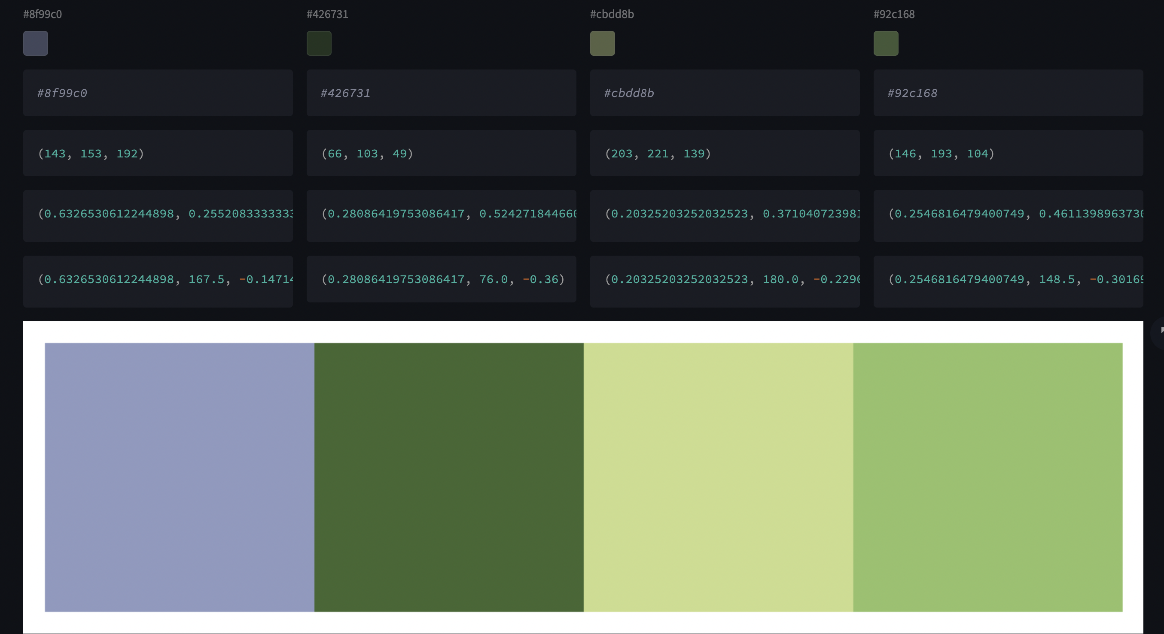Click the #cbdd8b hex code block
Screen dimensions: 1164x634
(x=724, y=93)
